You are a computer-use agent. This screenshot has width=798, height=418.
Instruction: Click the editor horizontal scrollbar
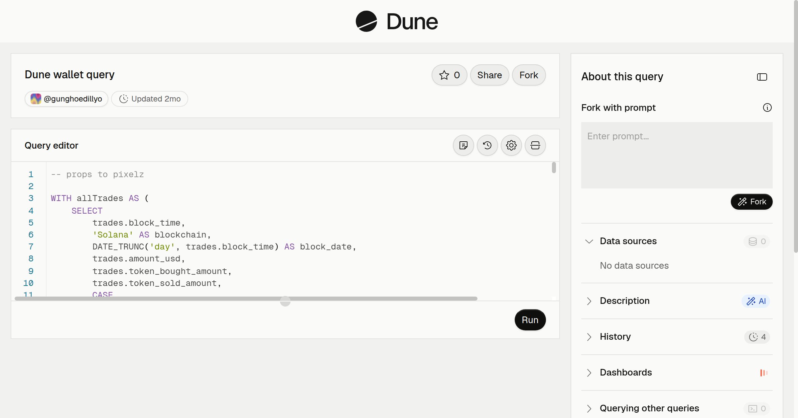246,299
